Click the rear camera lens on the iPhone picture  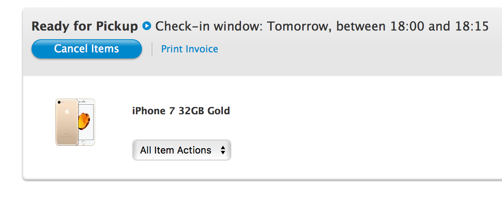pyautogui.click(x=59, y=102)
